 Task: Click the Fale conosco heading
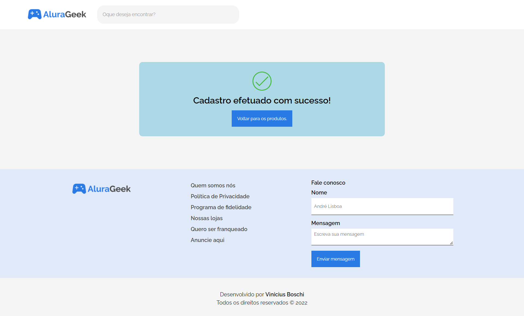(328, 183)
